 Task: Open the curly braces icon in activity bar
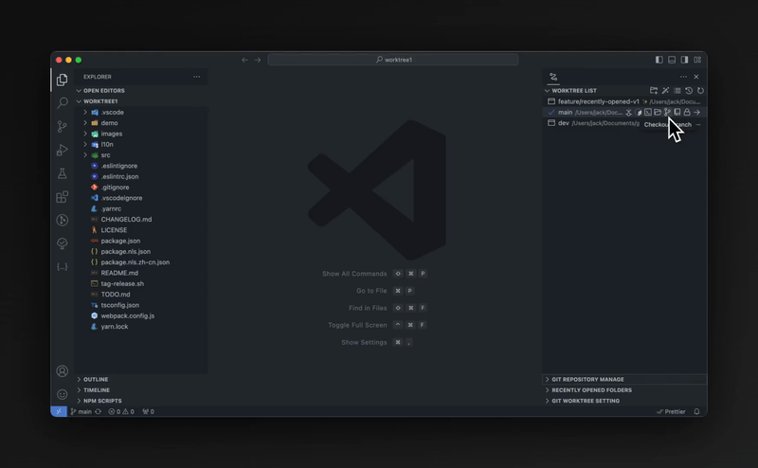click(x=62, y=267)
